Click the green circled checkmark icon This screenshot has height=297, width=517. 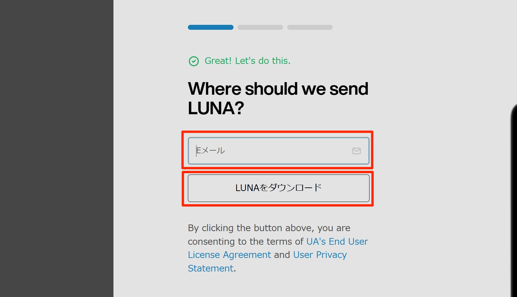click(x=194, y=61)
